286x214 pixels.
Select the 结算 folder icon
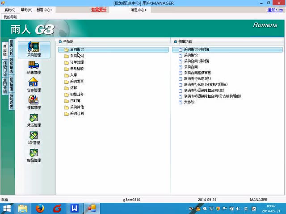tap(67, 88)
